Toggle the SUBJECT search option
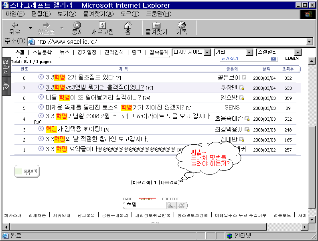Image resolution: width=318 pixels, height=241 pixels. (148, 199)
